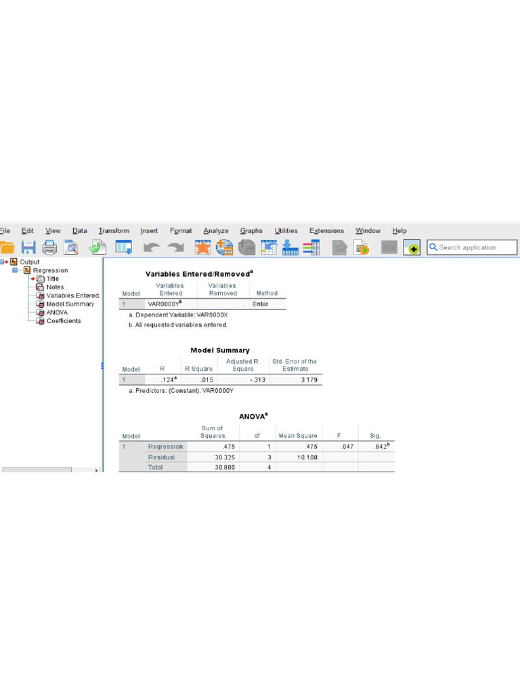520x694 pixels.
Task: Print the output using the printer icon
Action: 49,247
